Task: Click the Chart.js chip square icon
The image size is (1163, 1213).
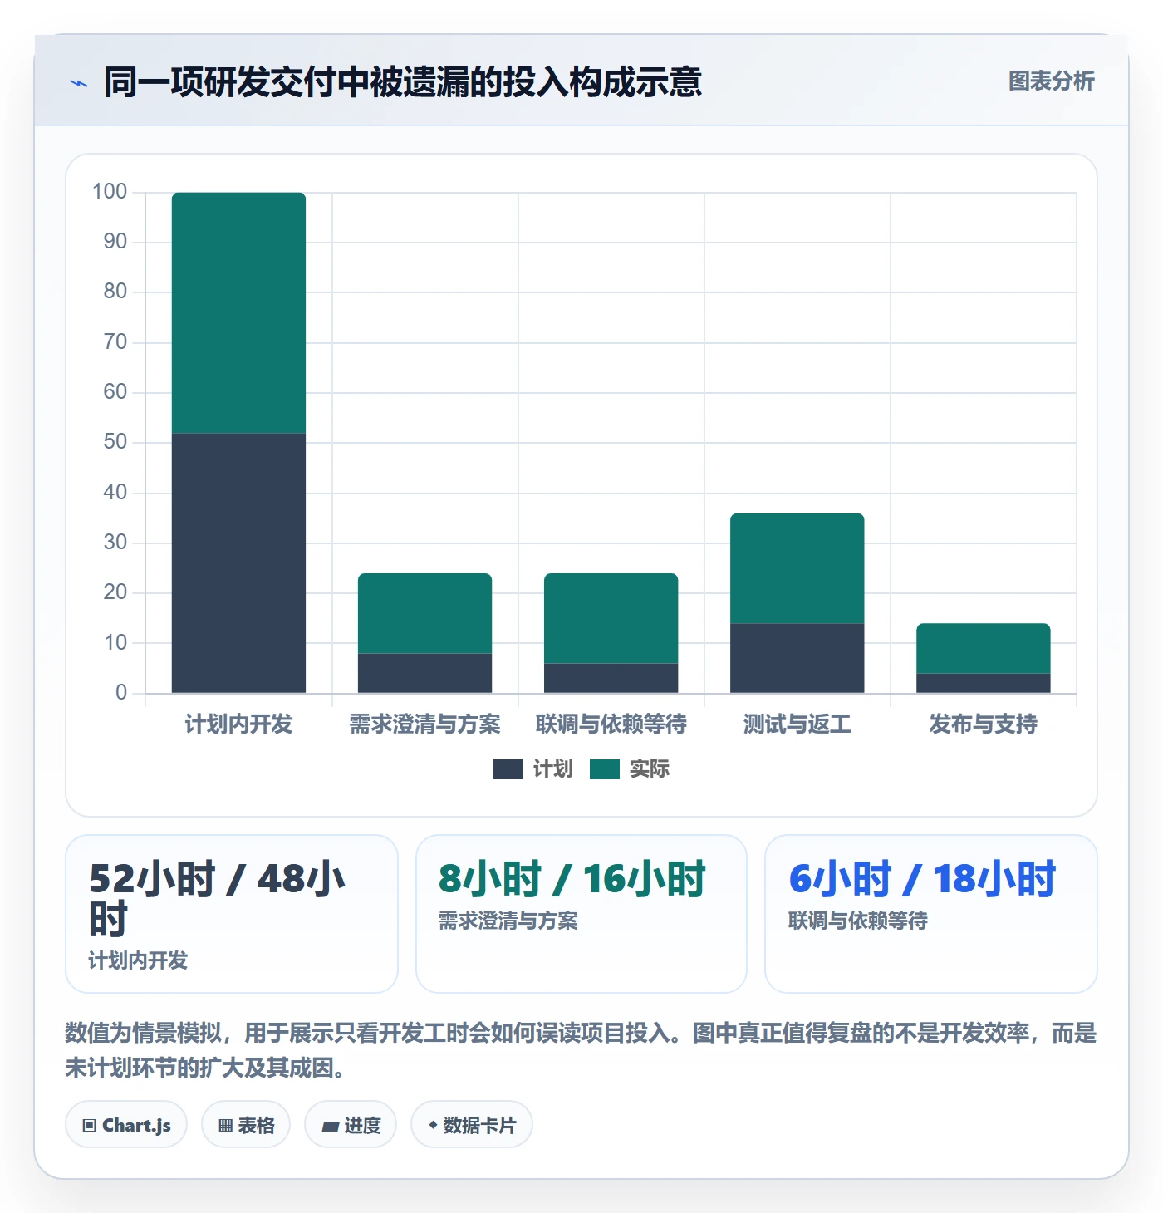Action: pos(90,1126)
